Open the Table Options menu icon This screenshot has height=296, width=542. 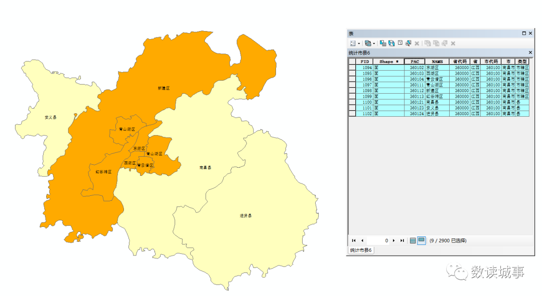click(x=353, y=43)
